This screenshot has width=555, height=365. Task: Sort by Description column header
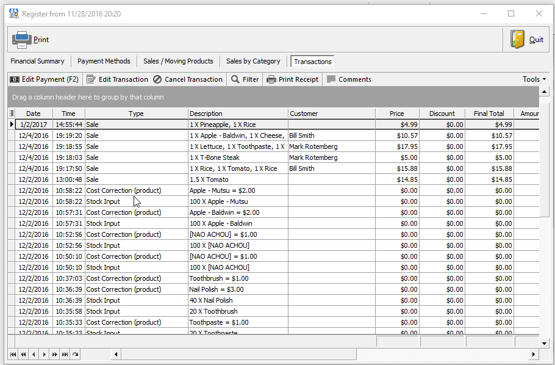click(x=238, y=114)
